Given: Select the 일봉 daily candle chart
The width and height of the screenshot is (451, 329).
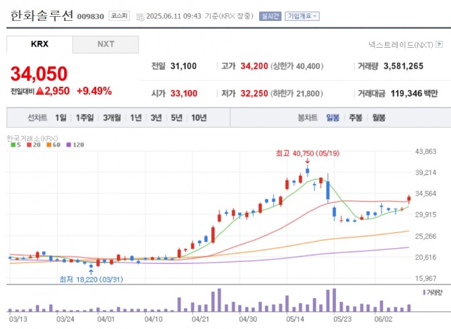Looking at the screenshot, I should [x=333, y=118].
